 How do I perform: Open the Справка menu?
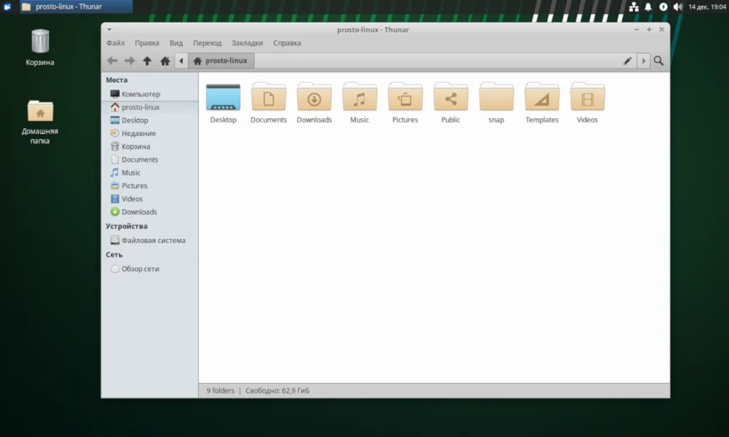[287, 43]
